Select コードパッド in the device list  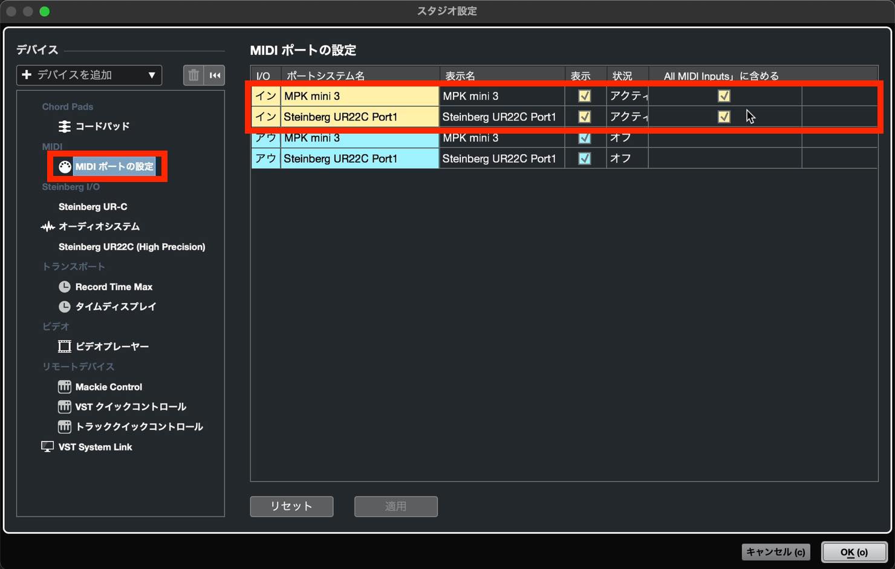[x=102, y=126]
